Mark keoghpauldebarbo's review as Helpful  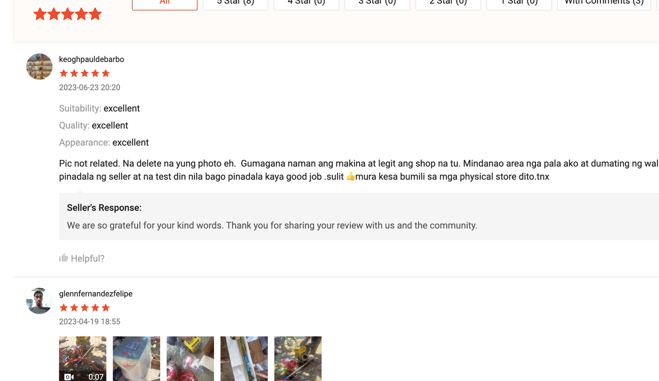point(82,258)
